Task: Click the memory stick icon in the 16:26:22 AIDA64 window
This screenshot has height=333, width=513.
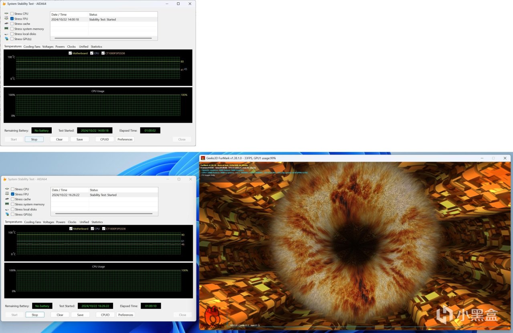Action: [x=7, y=204]
